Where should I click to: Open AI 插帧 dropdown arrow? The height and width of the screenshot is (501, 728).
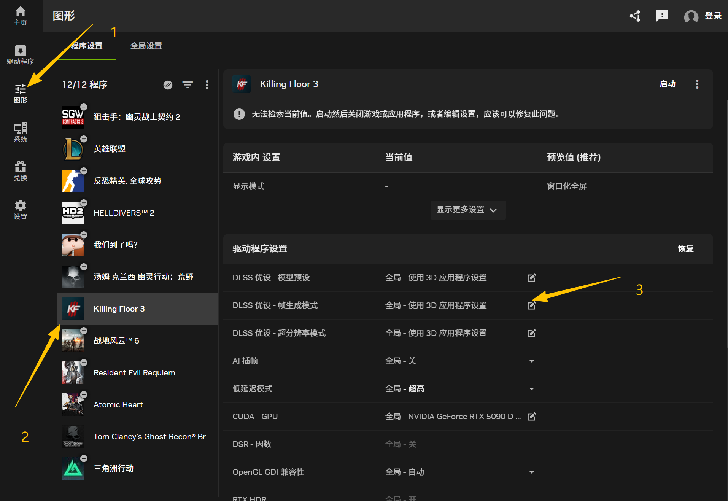[532, 361]
